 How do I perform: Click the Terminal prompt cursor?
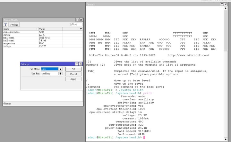[x=144, y=137]
